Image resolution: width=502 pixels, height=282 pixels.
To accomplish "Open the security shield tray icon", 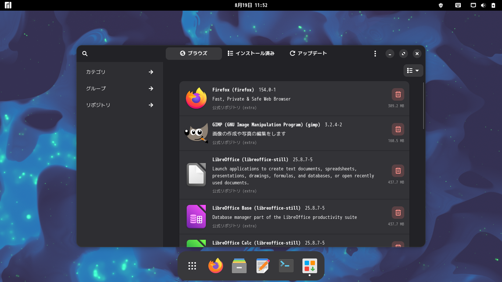I will pos(441,5).
